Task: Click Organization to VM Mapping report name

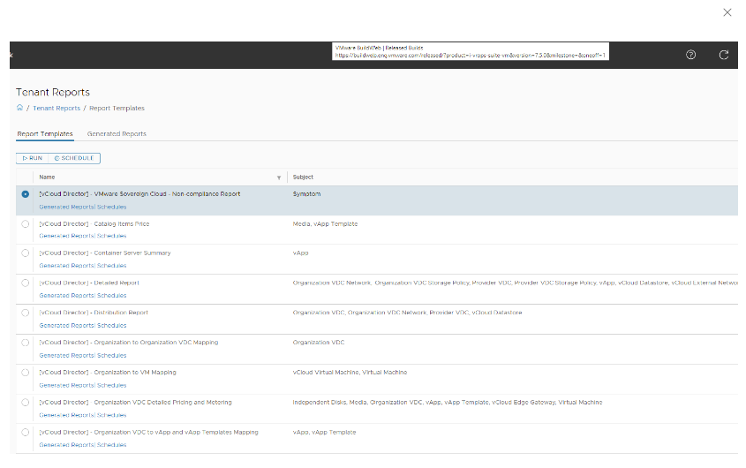Action: [x=108, y=373]
